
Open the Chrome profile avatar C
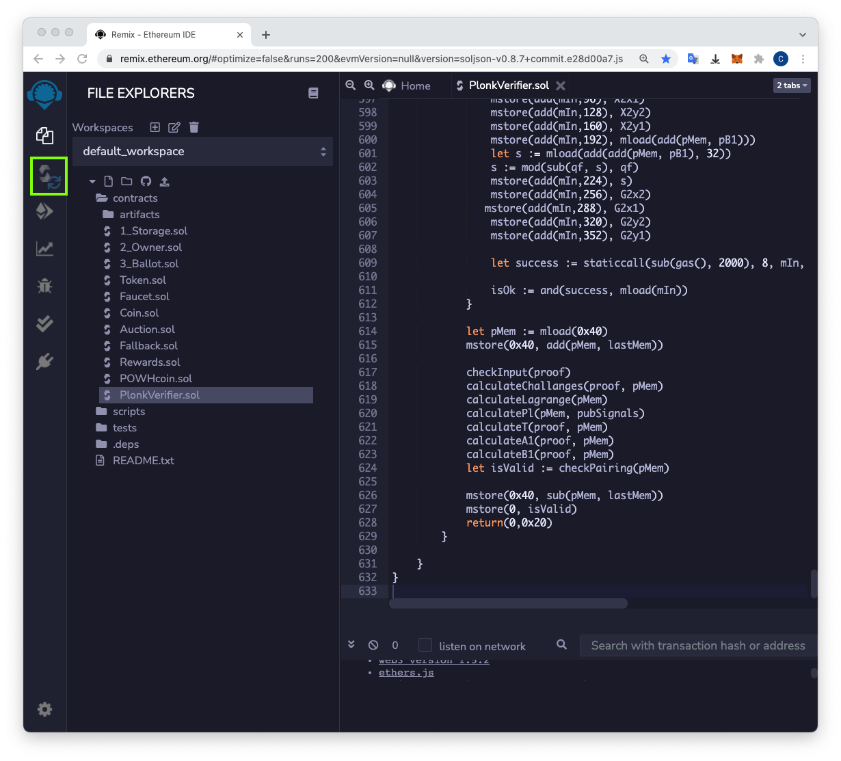(781, 59)
